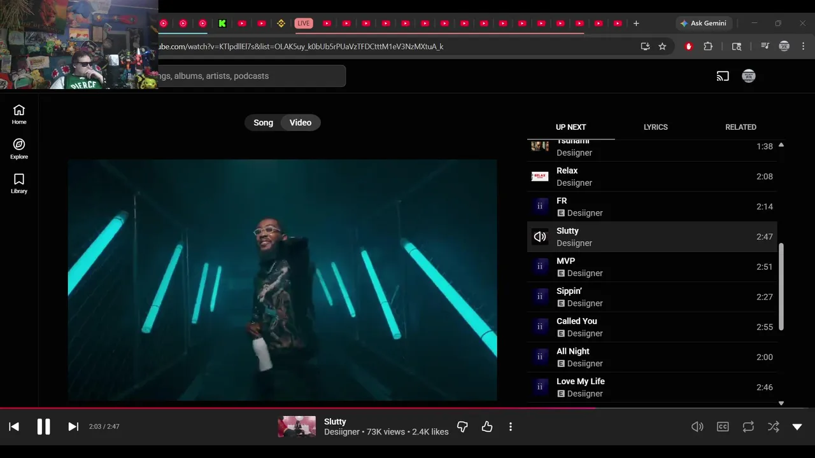The width and height of the screenshot is (815, 458).
Task: Select the UP NEXT tab
Action: (x=570, y=127)
